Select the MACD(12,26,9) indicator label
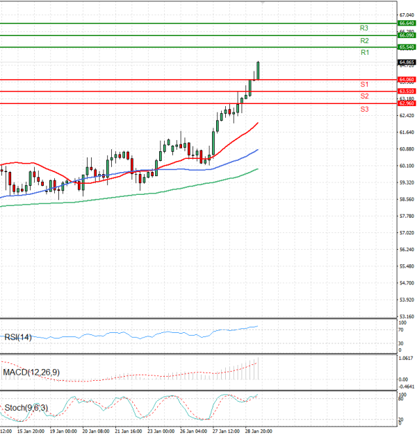The image size is (417, 437). coord(31,372)
